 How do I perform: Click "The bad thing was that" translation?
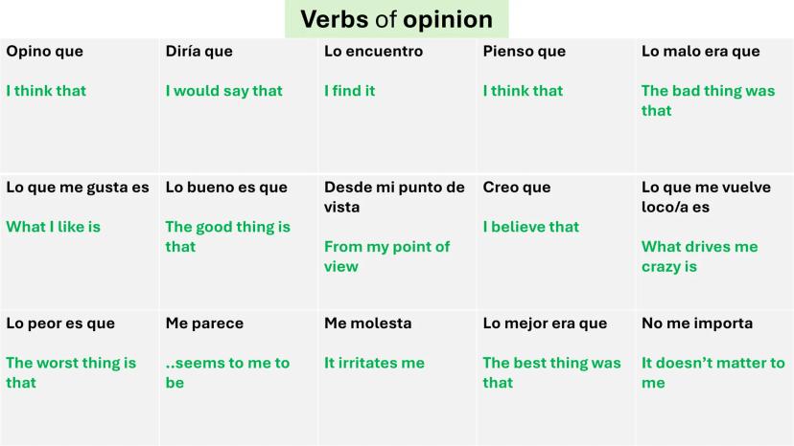point(708,100)
